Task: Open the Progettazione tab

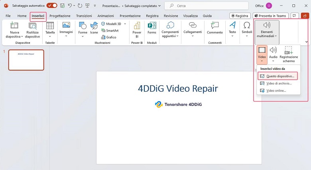Action: [60, 16]
